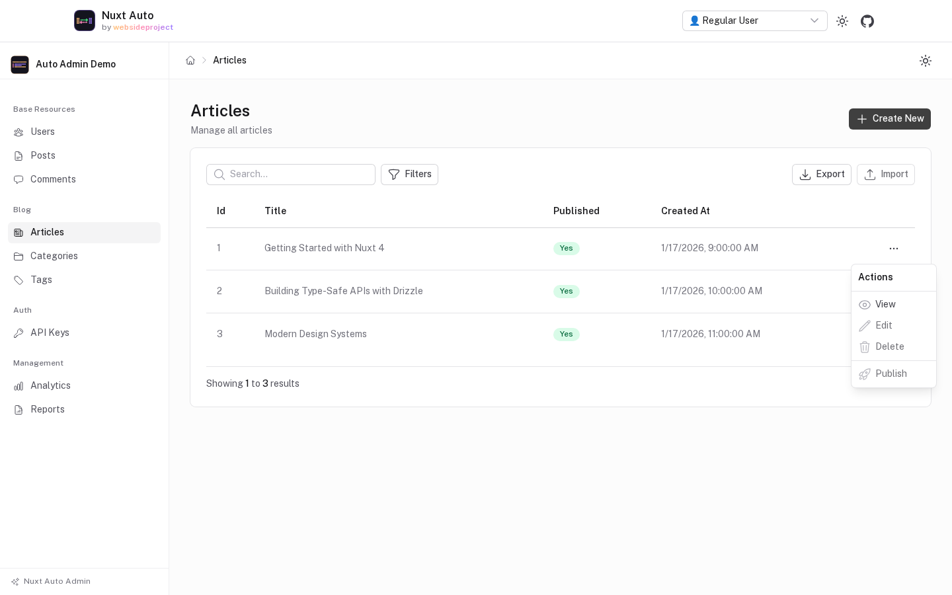Image resolution: width=952 pixels, height=595 pixels.
Task: Click the Import button
Action: (x=886, y=175)
